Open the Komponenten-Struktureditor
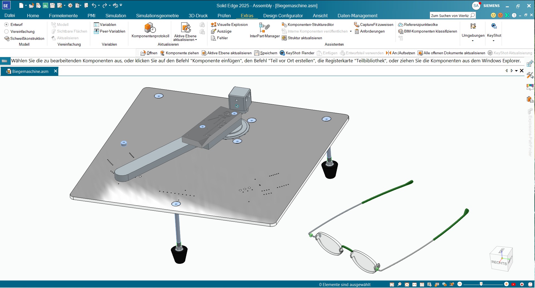 point(308,24)
